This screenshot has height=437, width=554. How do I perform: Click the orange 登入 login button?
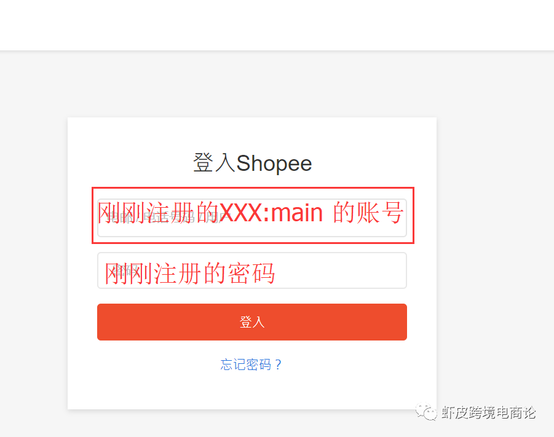252,322
